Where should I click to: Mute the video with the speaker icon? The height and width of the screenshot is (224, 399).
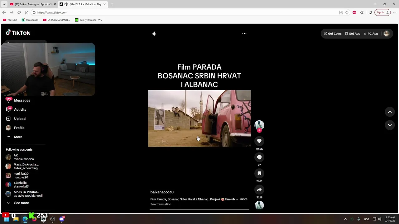(x=154, y=34)
